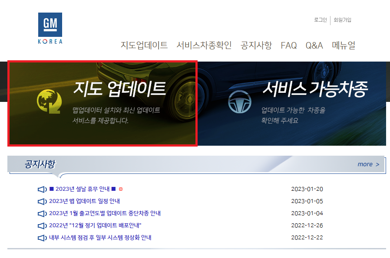The height and width of the screenshot is (258, 390).
Task: Click megaphone icon beside 2023년 맵 업데이트 일정
Action: (x=42, y=201)
